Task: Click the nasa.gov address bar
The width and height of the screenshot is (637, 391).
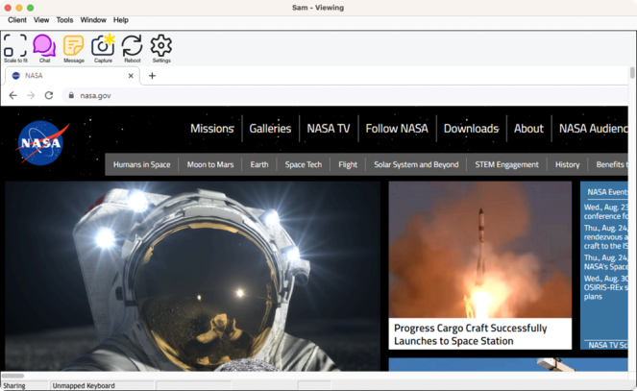Action: click(288, 95)
